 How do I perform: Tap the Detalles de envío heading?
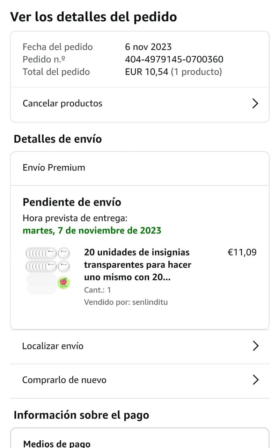tap(58, 139)
